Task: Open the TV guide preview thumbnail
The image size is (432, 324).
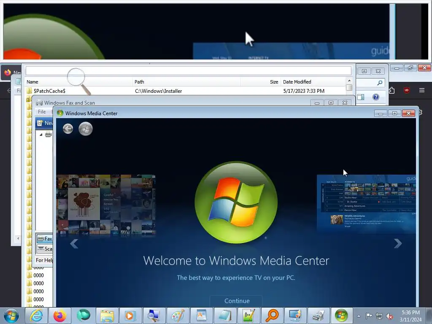Action: tap(366, 204)
